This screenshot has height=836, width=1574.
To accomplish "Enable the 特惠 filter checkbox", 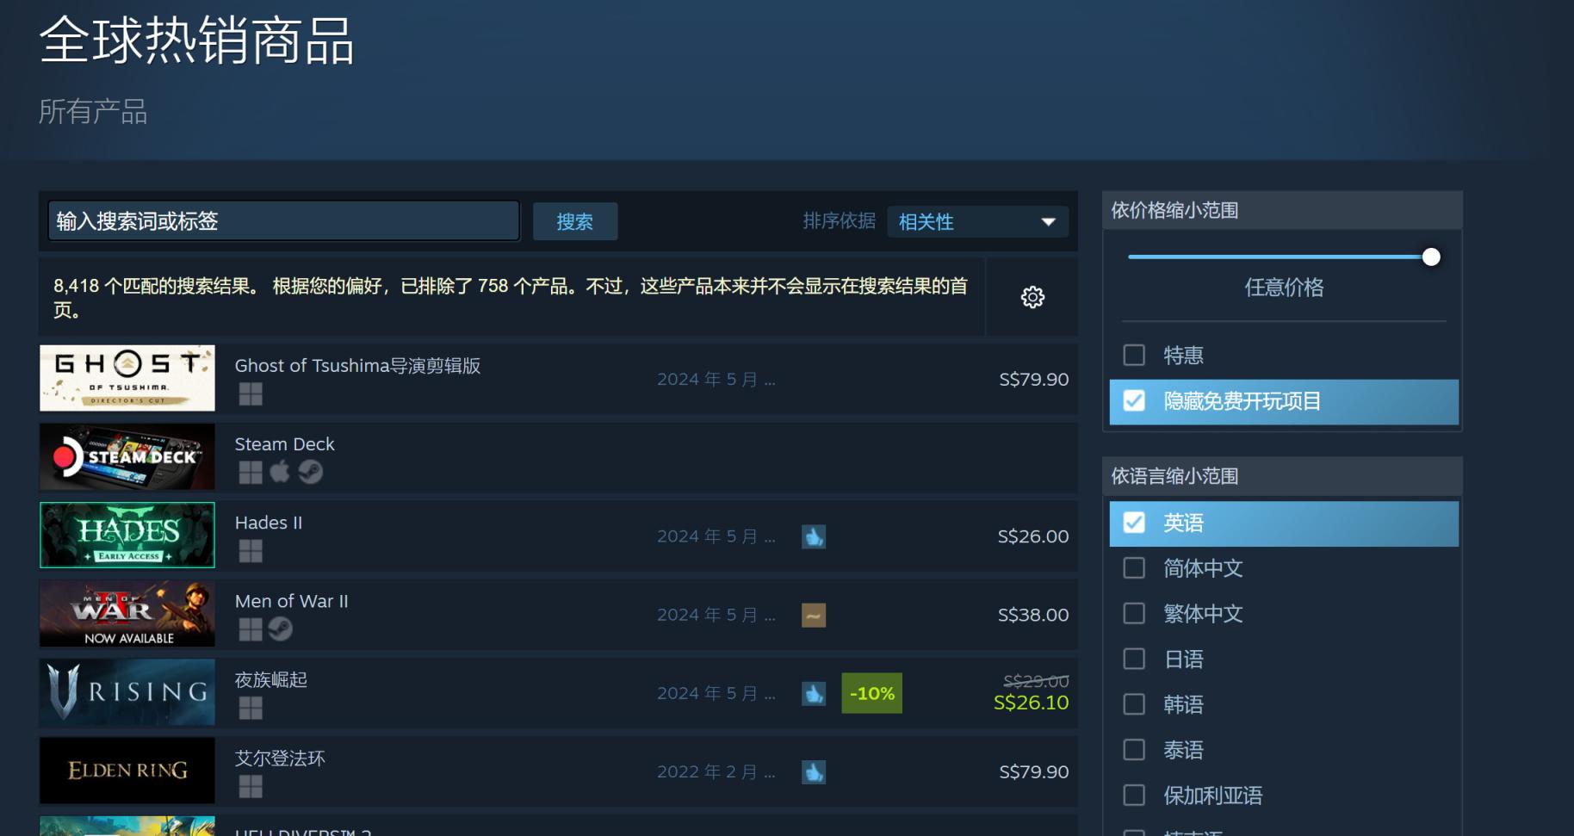I will click(1134, 354).
